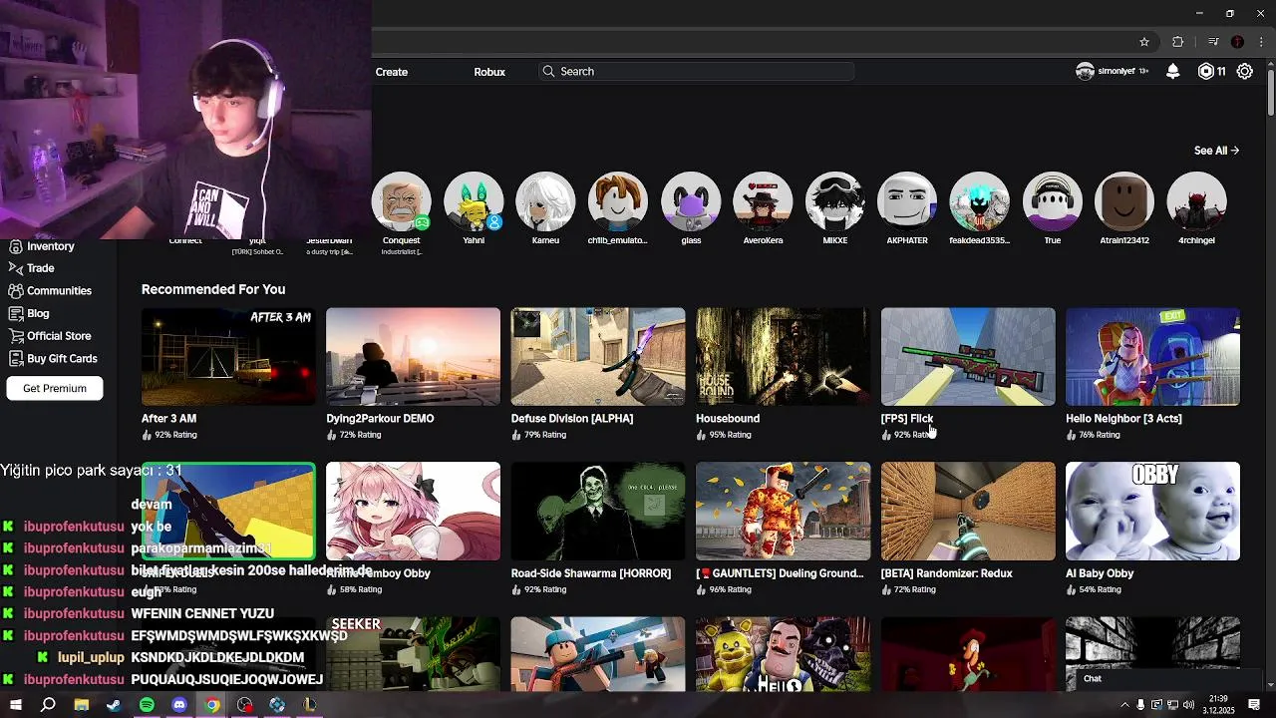This screenshot has width=1276, height=718.
Task: Open Atraint23412 friend avatar
Action: pyautogui.click(x=1124, y=201)
